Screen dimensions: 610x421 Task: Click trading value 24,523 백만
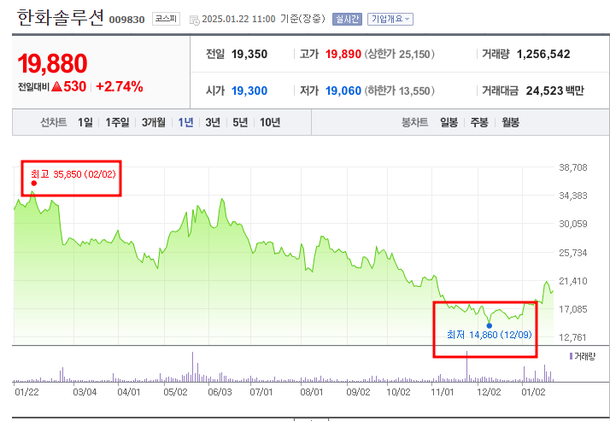coord(554,91)
